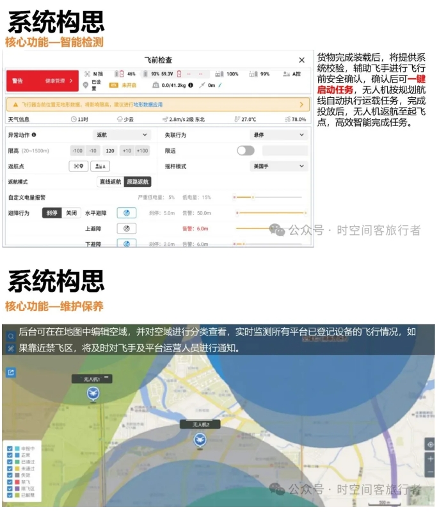Click the blue edit pencil next to 0m
439x512 pixels.
tap(220, 85)
